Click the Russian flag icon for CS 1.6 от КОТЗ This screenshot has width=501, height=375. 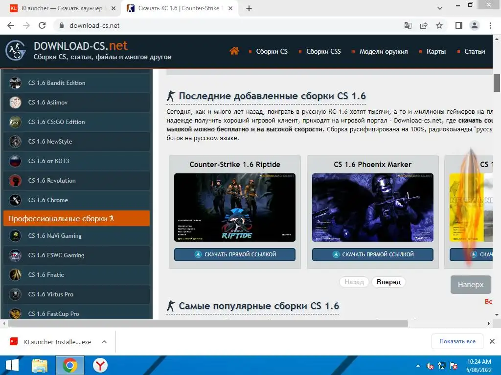pos(15,161)
